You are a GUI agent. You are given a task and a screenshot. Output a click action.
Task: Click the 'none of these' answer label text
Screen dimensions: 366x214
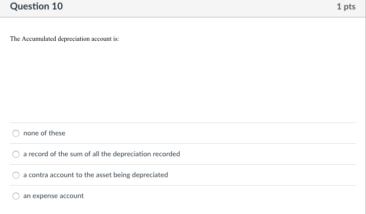pos(44,133)
